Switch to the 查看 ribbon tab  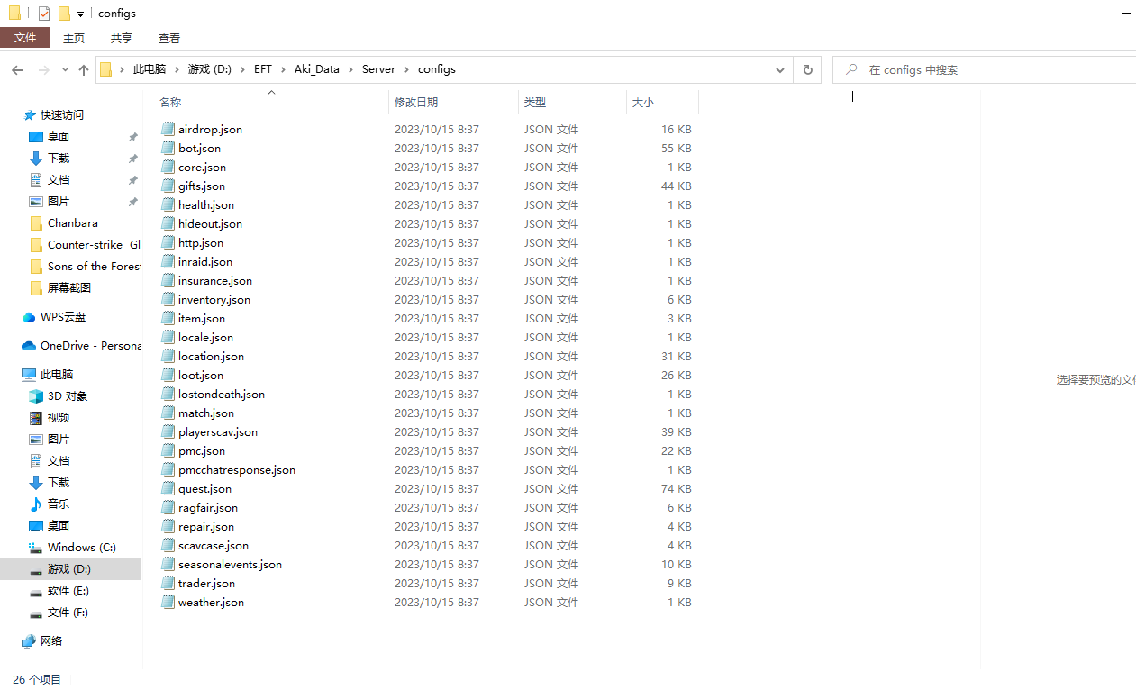(169, 38)
